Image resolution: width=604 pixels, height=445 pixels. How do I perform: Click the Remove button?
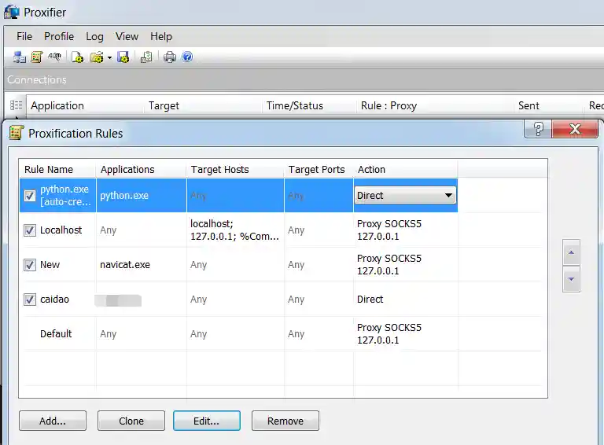[285, 421]
